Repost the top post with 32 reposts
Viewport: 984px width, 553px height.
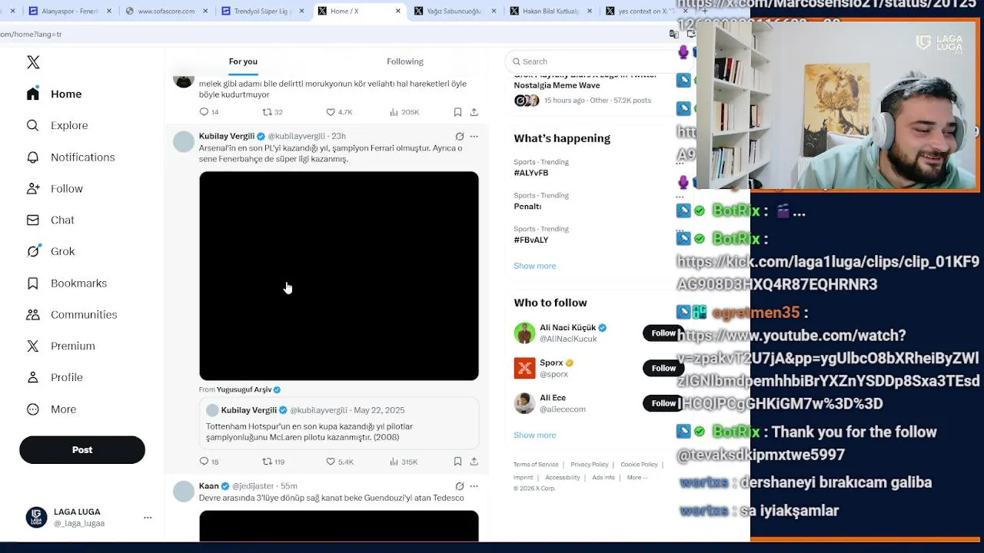(x=273, y=112)
